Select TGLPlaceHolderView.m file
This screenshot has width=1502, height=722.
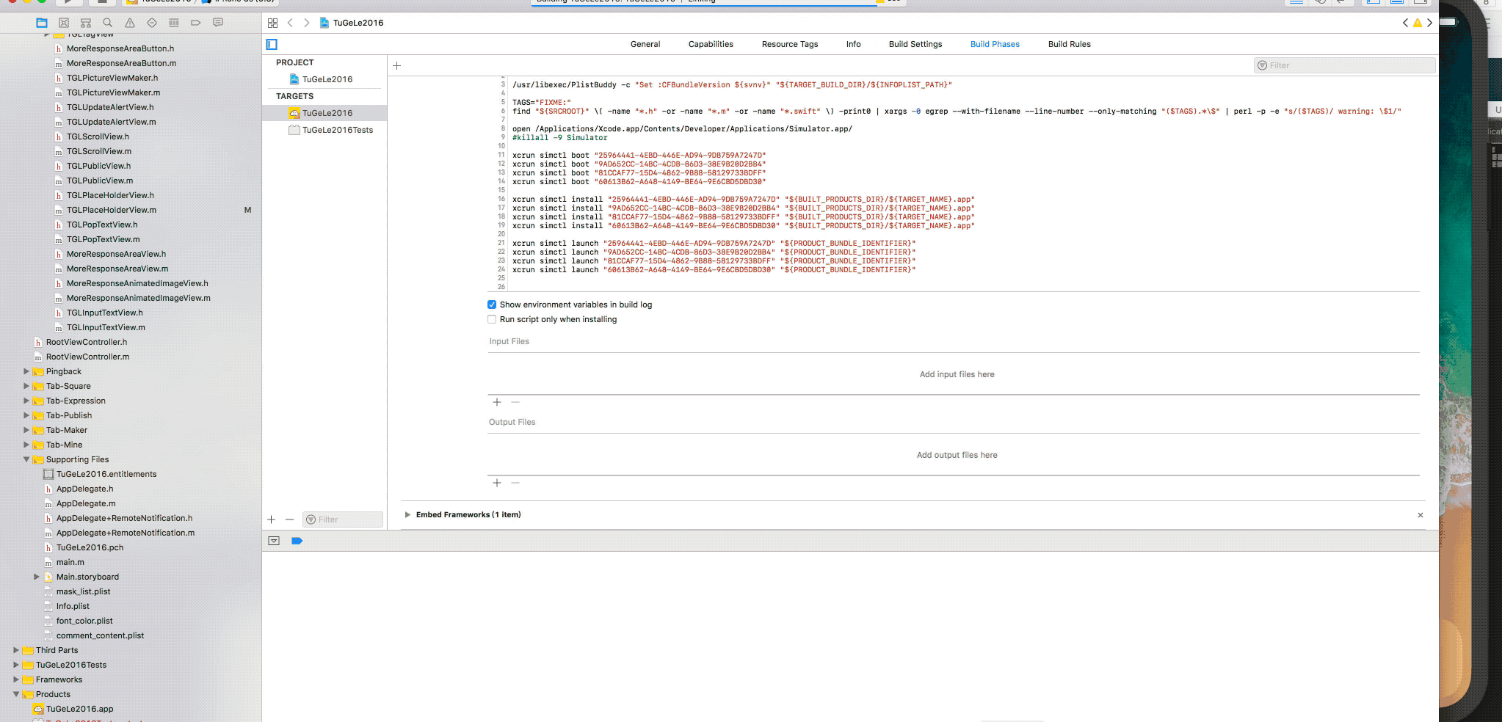tap(112, 210)
